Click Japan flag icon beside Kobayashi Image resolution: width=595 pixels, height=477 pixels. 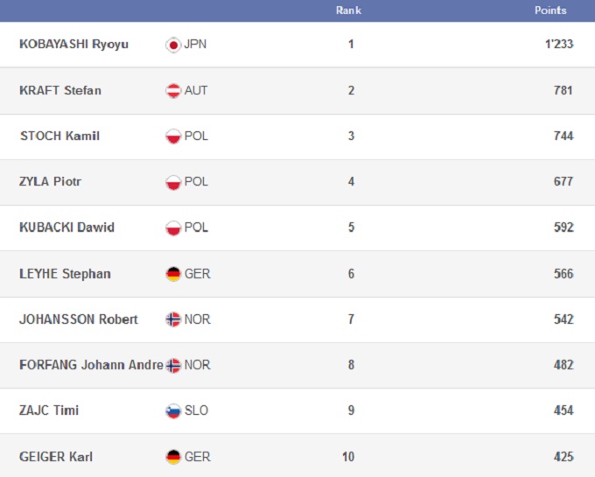(173, 45)
